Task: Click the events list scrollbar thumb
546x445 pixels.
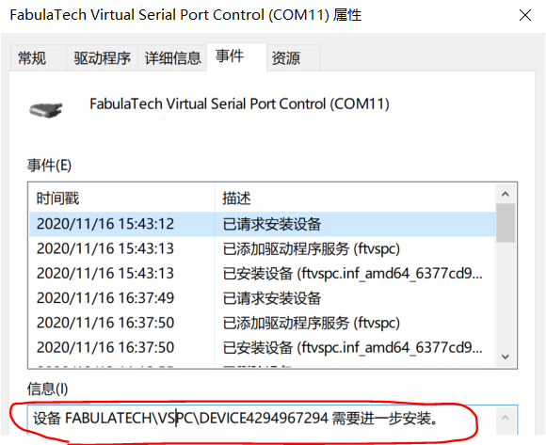Action: coord(506,223)
